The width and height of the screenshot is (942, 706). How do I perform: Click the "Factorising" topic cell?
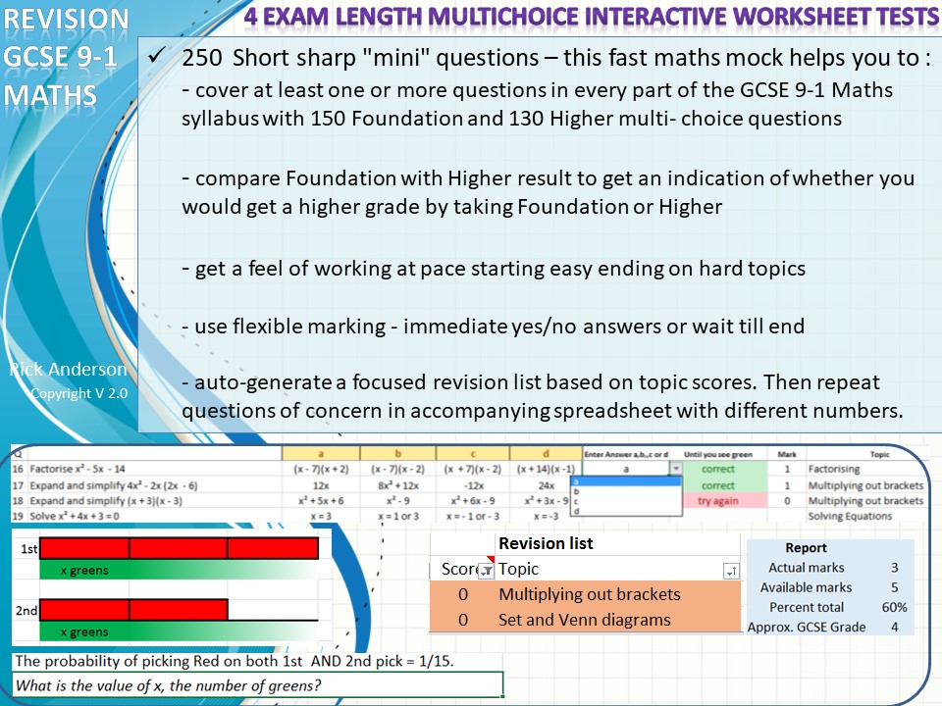click(x=834, y=469)
